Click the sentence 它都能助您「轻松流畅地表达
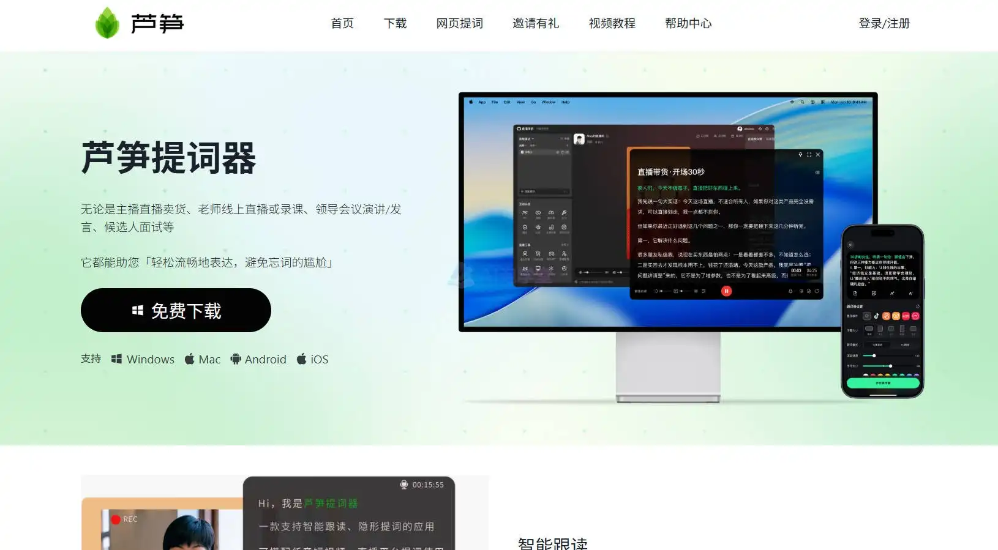998x550 pixels. pyautogui.click(x=208, y=262)
